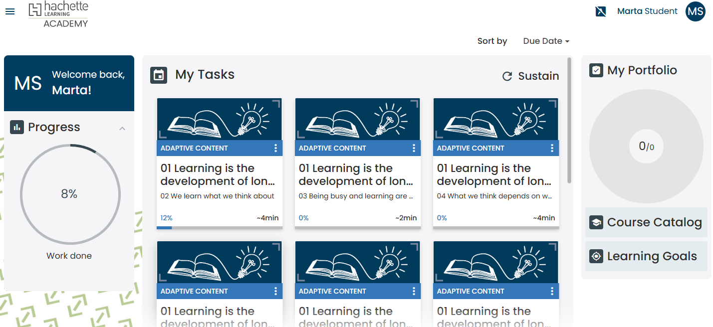The image size is (713, 327).
Task: Click the ~2min duration label
Action: 406,218
